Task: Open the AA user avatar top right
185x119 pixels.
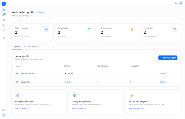Action: [x=181, y=3]
